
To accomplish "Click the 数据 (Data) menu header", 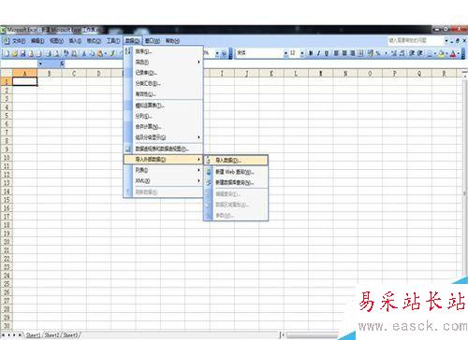I will tap(133, 41).
